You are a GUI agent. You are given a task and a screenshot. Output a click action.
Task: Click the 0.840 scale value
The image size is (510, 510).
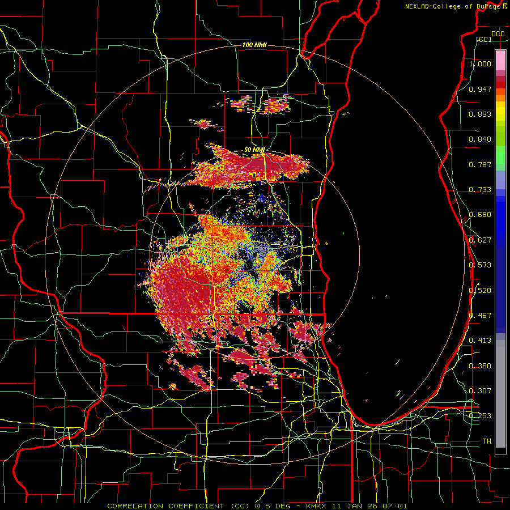pyautogui.click(x=480, y=139)
